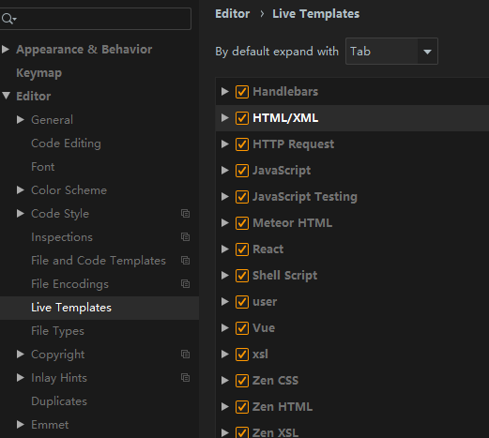Click the Appearance & Behavior label
This screenshot has width=489, height=438.
[84, 50]
